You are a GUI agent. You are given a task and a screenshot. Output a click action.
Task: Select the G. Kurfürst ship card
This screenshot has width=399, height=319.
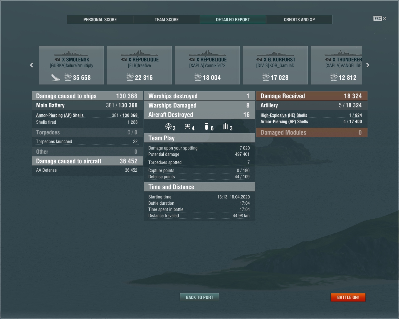coord(275,65)
